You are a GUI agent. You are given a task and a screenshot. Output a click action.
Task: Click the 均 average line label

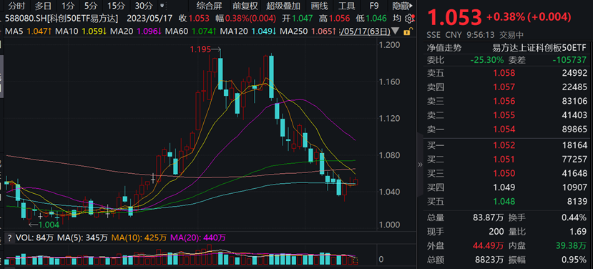pos(396,19)
